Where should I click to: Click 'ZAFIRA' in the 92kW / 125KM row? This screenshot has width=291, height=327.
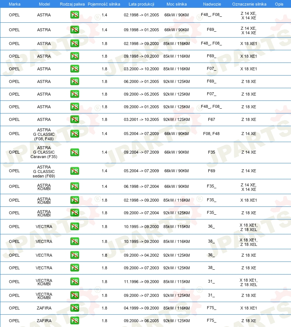click(x=44, y=321)
